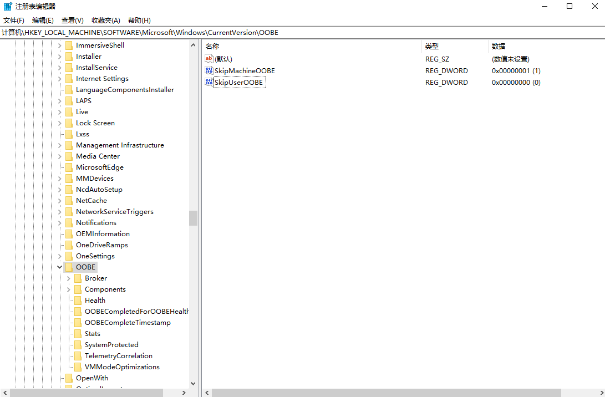Open the 收藏夹(A) menu
Viewport: 605px width, 397px height.
[x=105, y=21]
